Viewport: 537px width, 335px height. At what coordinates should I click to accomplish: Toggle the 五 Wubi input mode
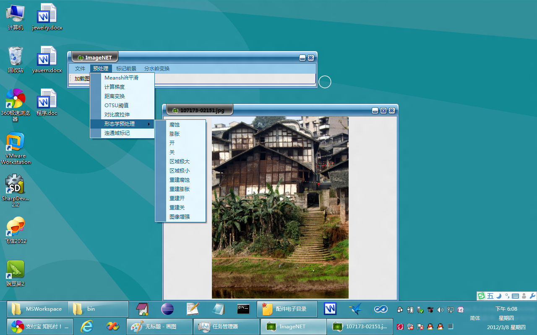(490, 296)
